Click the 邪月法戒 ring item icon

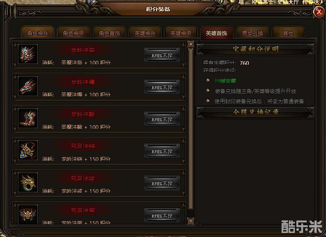coord(28,182)
